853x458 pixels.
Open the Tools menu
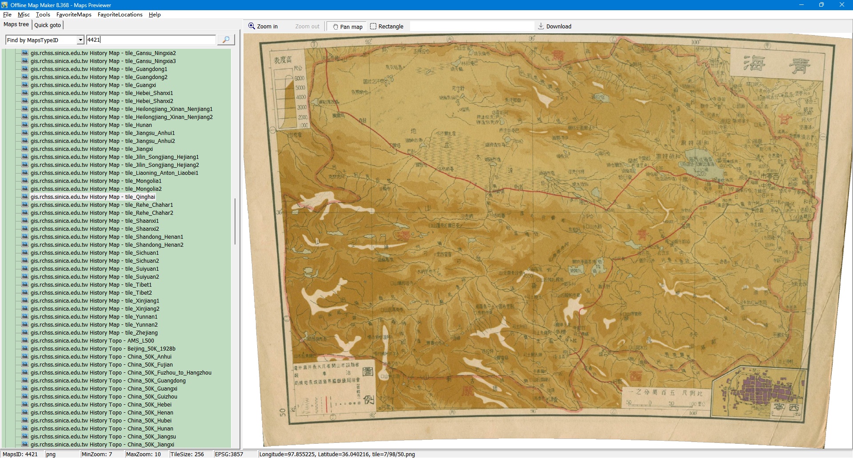point(43,15)
